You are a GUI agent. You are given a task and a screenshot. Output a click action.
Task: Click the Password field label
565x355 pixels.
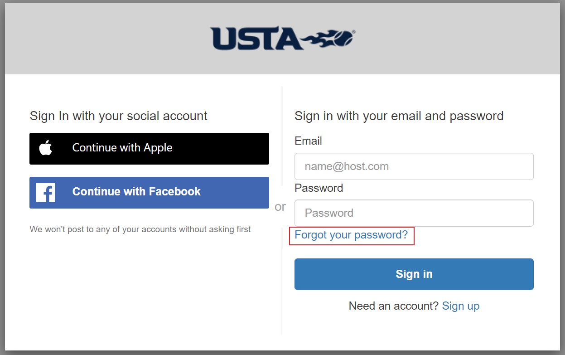point(319,188)
